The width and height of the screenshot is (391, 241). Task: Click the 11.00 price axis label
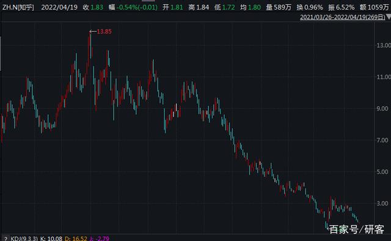(384, 77)
